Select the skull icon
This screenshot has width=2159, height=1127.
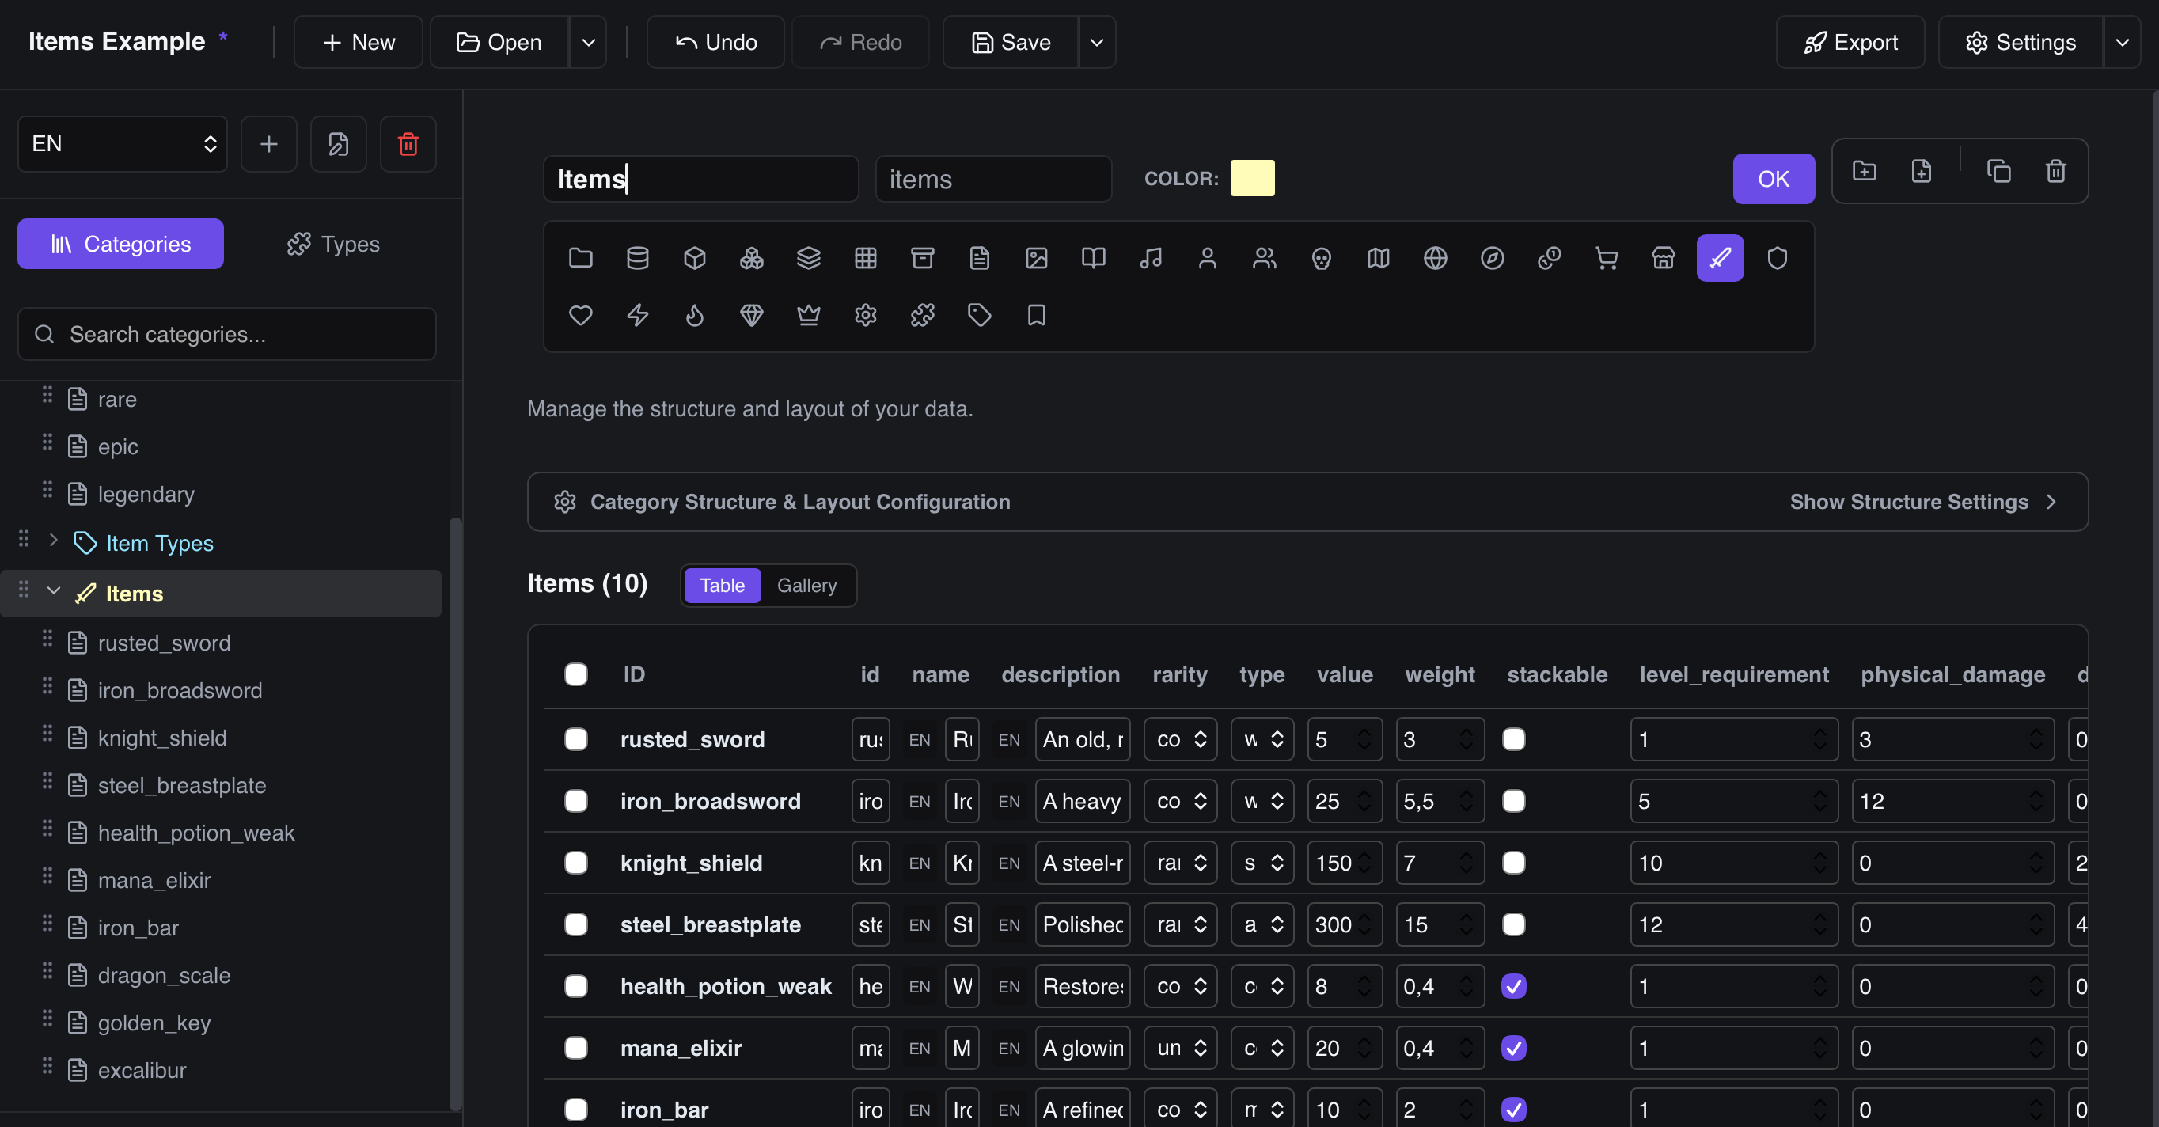[1321, 258]
